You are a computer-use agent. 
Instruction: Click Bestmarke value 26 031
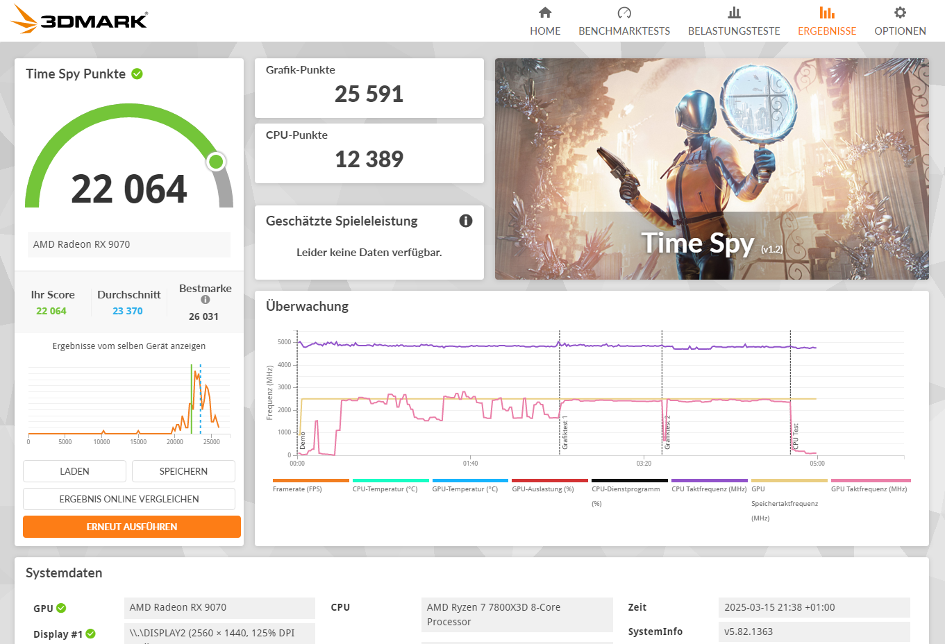tap(203, 316)
